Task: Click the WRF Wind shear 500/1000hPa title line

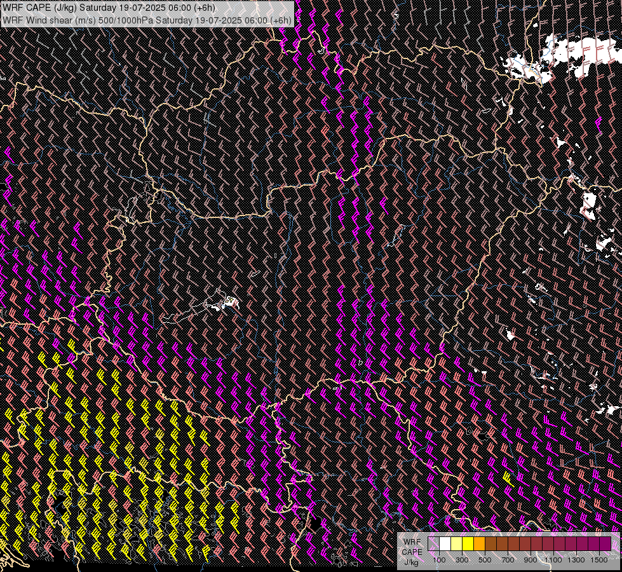Action: [x=147, y=20]
